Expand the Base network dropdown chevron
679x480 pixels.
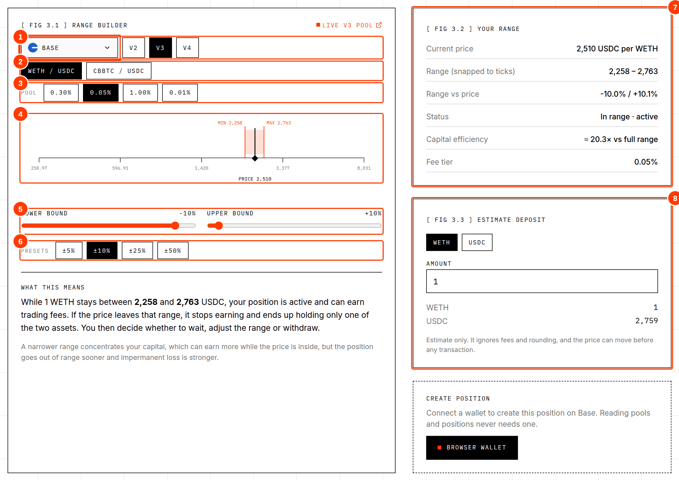point(107,47)
